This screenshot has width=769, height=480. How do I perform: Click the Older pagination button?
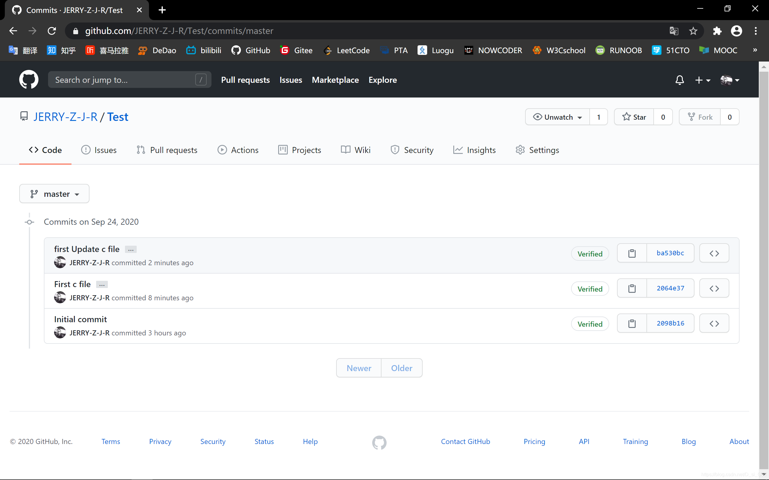tap(402, 368)
